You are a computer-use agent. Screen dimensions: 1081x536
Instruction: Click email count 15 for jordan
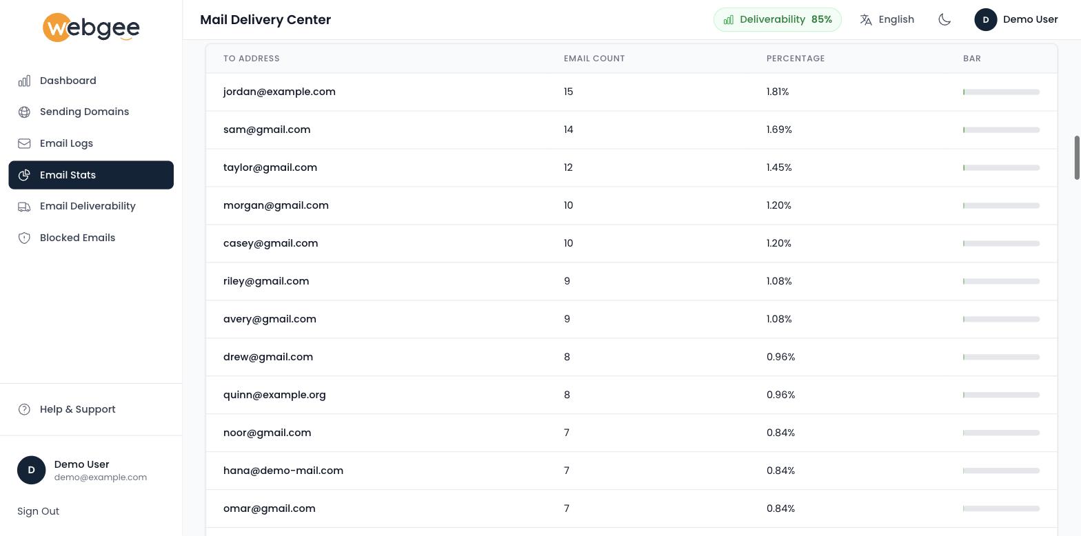(568, 92)
